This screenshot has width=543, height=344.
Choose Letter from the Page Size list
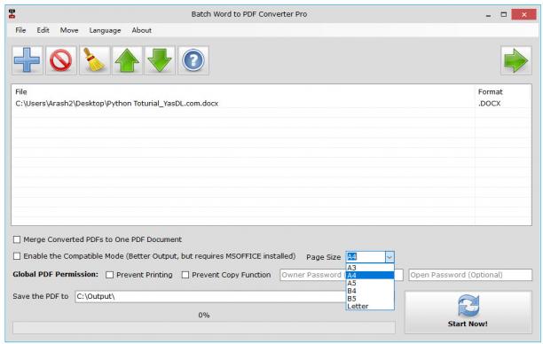[x=370, y=306]
